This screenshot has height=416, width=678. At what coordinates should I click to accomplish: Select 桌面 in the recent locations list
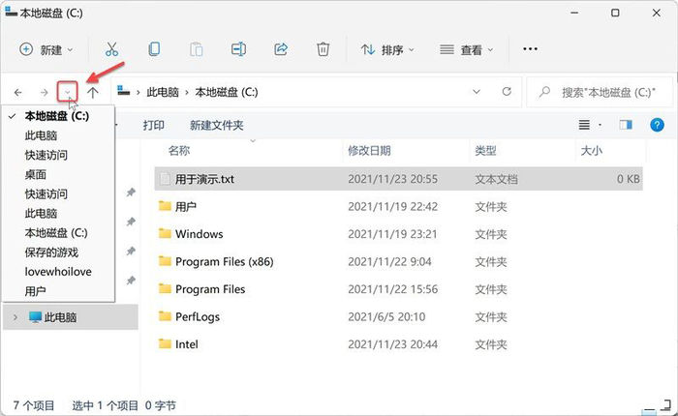coord(36,174)
